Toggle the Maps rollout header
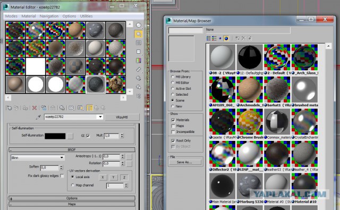 point(72,204)
